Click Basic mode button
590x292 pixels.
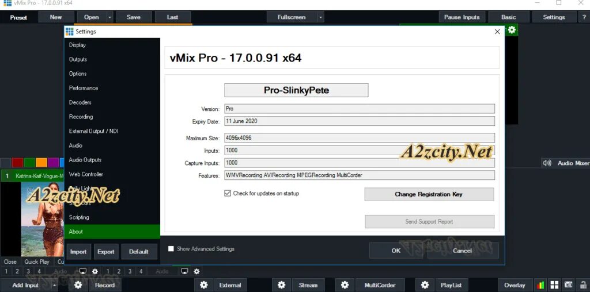509,17
